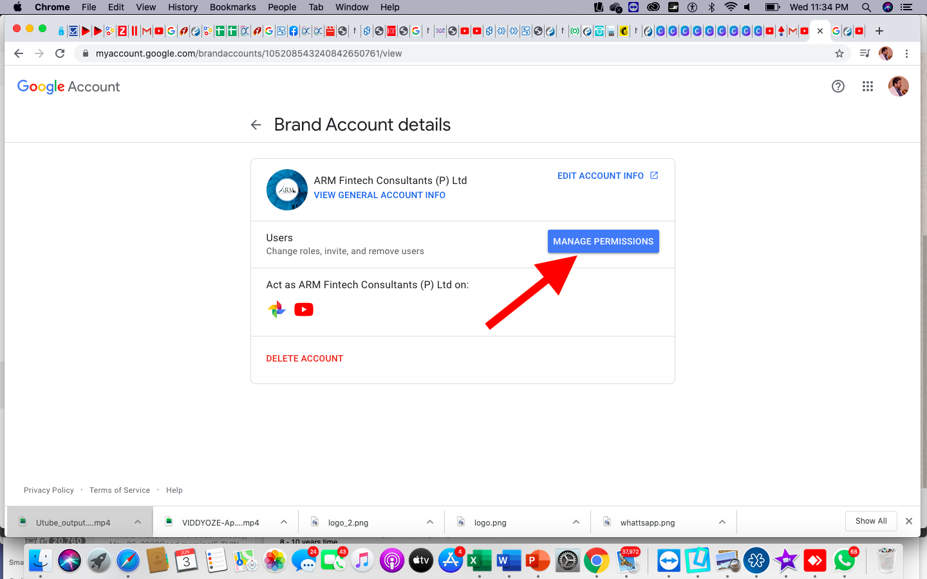927x579 pixels.
Task: Click EDIT ACCOUNT INFO link
Action: [608, 176]
